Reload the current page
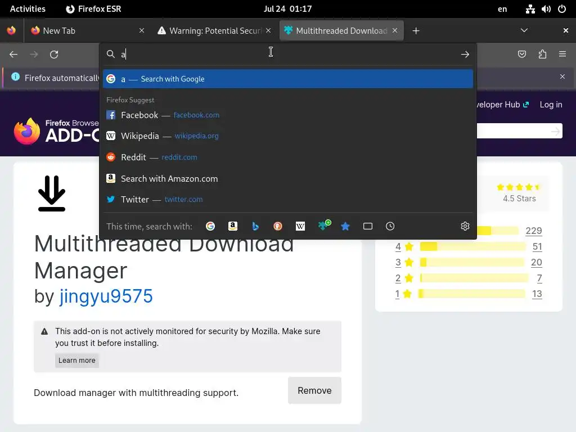This screenshot has height=432, width=576. click(54, 55)
